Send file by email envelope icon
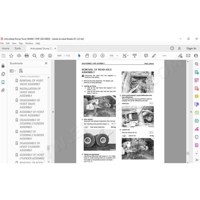 coord(188,56)
